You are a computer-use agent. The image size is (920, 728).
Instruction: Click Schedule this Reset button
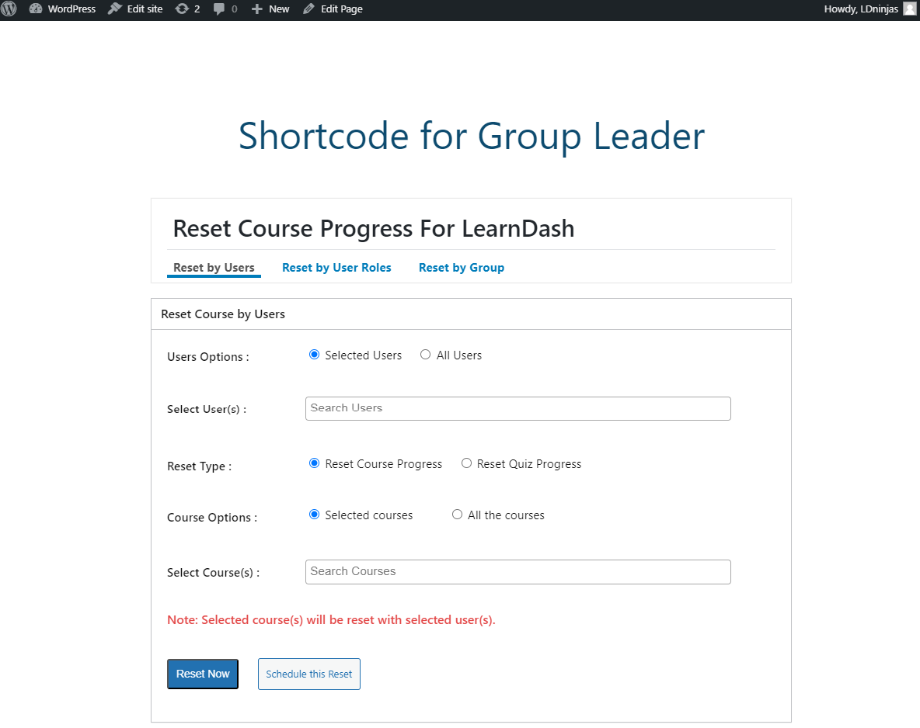(x=309, y=674)
